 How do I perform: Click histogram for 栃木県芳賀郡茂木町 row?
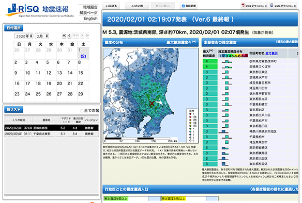226,61
